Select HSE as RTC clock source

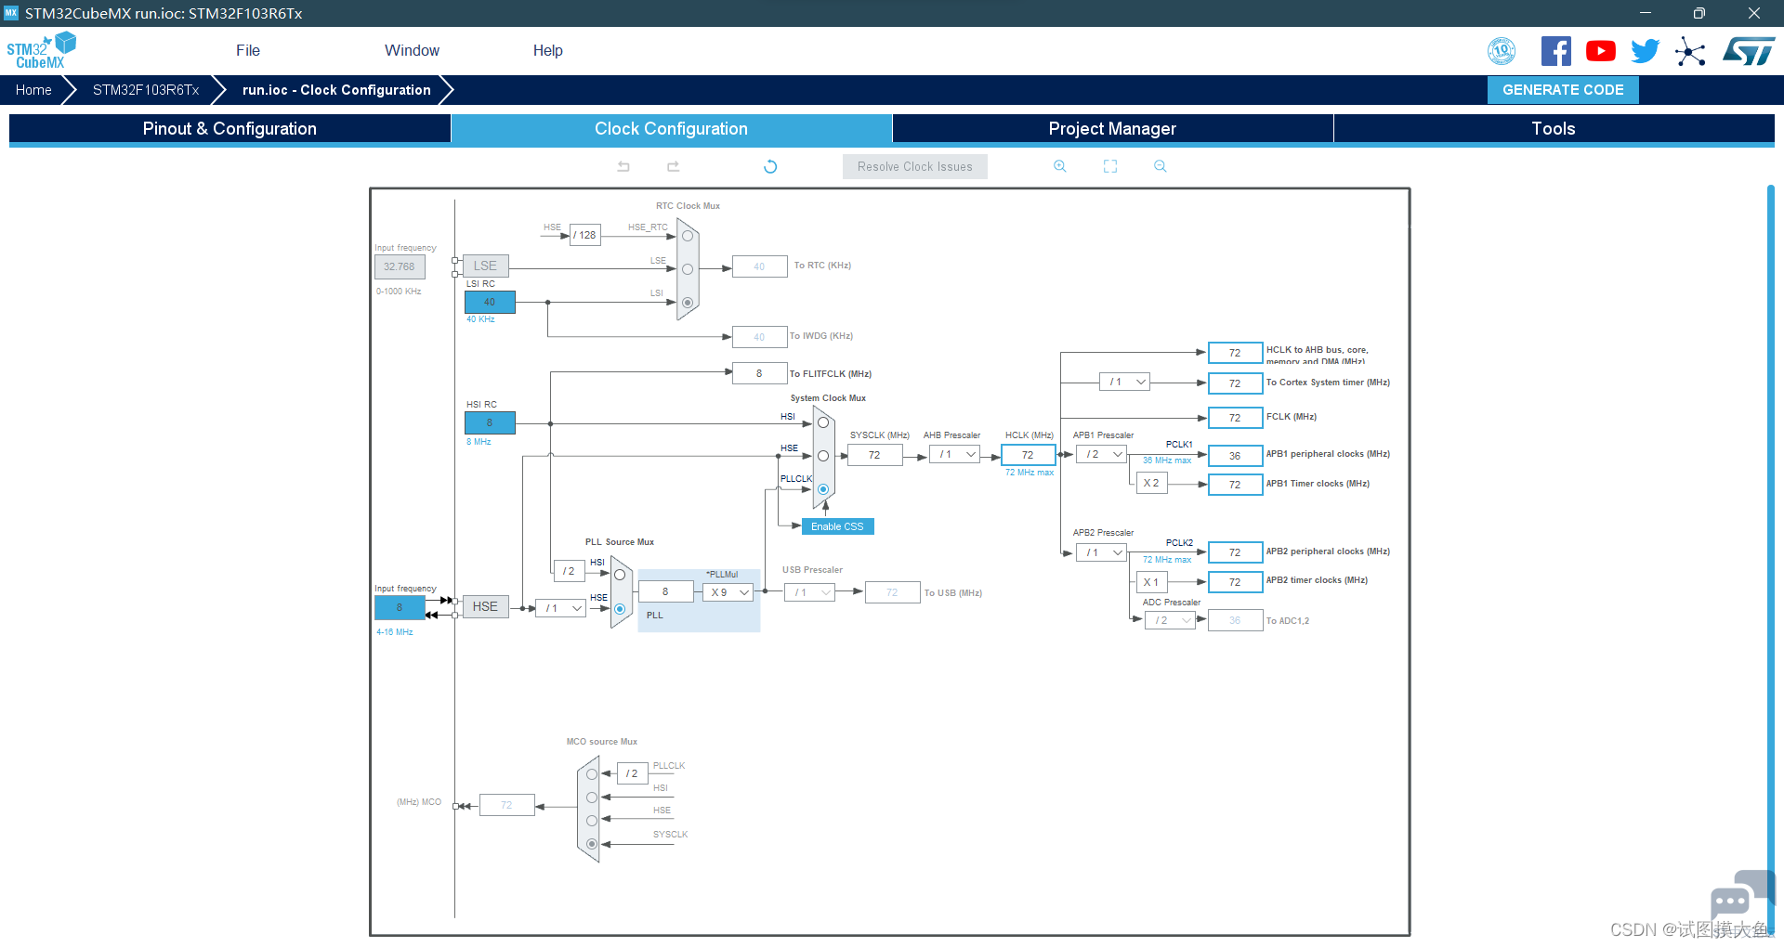point(688,236)
